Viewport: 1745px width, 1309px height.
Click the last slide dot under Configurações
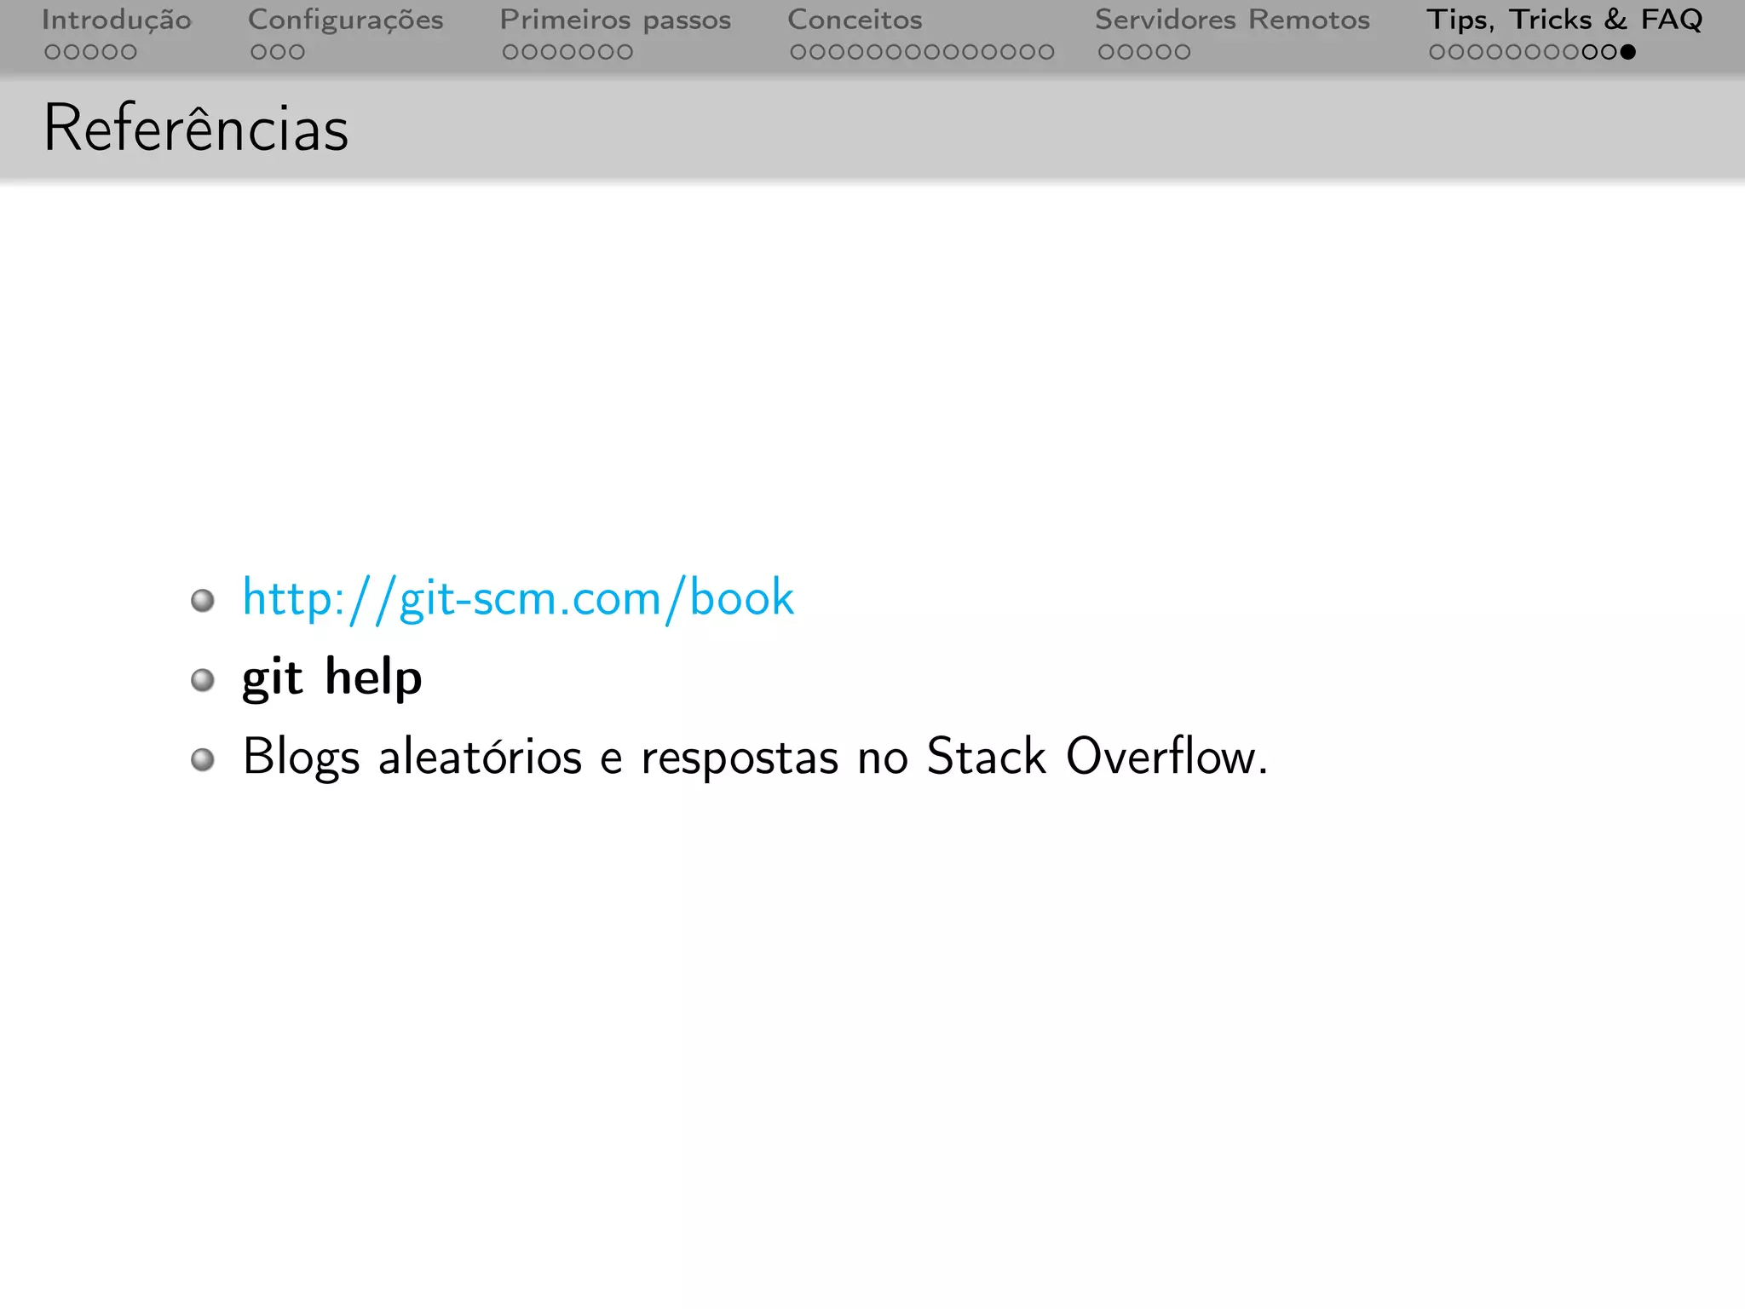pyautogui.click(x=297, y=52)
